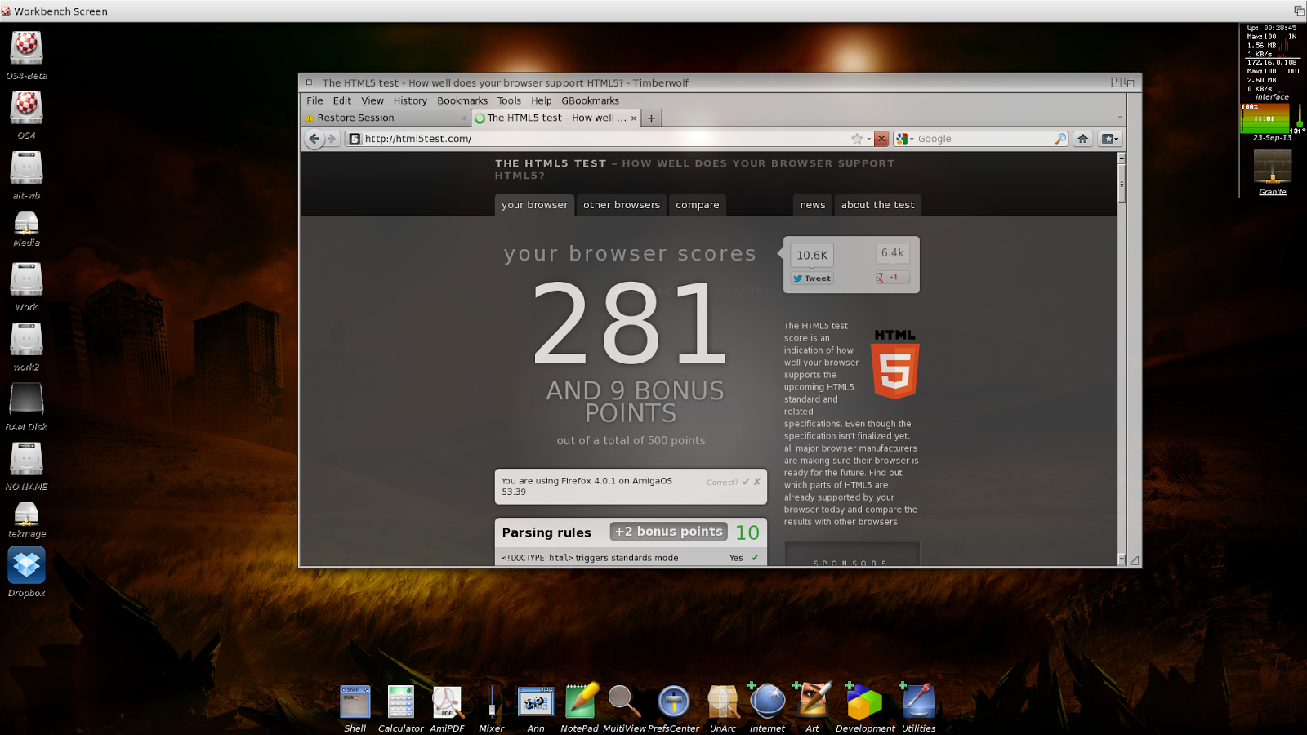Click the Google +1 button
This screenshot has height=735, width=1307.
891,278
